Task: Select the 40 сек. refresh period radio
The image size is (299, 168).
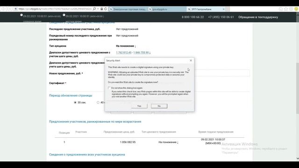Action: [98, 103]
